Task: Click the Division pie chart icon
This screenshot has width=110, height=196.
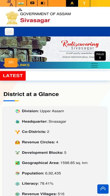Action: pos(18,111)
